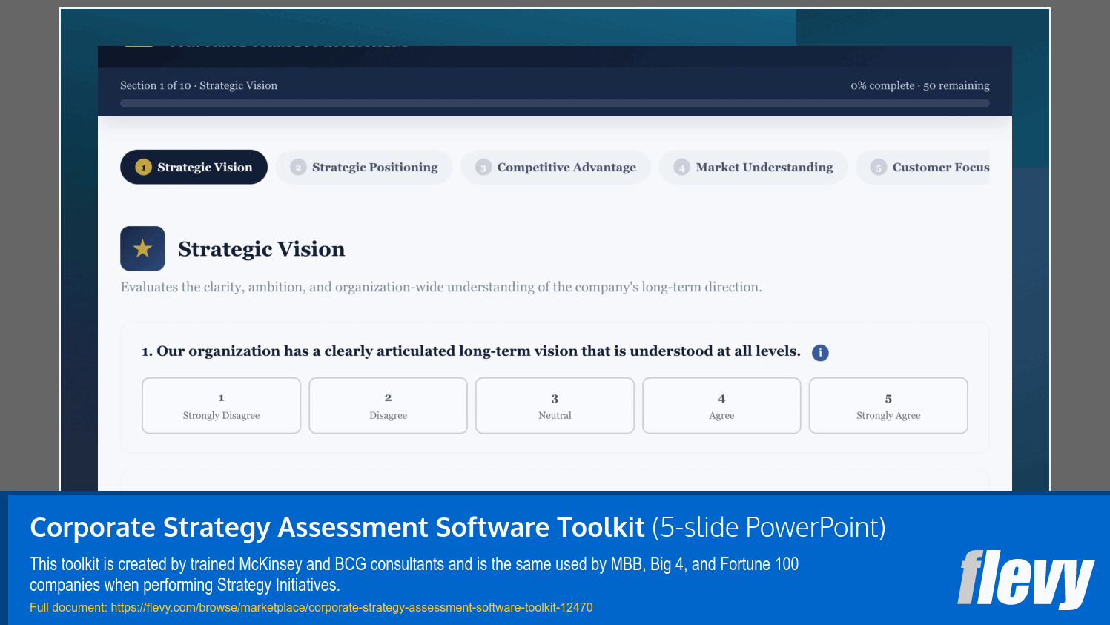Click the gold star Strategic Vision icon
The image size is (1110, 625).
coord(142,248)
